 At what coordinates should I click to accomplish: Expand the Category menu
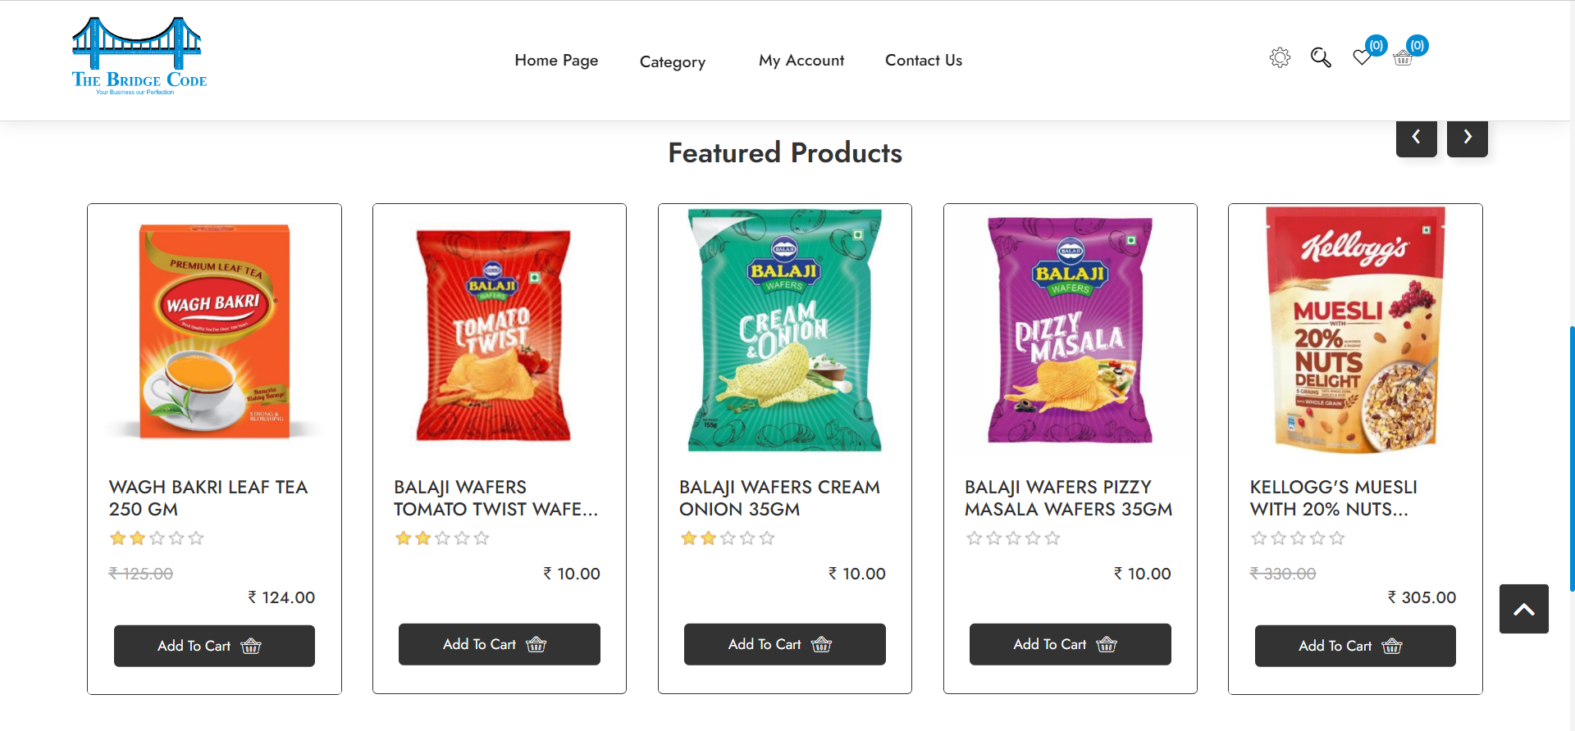(x=673, y=61)
